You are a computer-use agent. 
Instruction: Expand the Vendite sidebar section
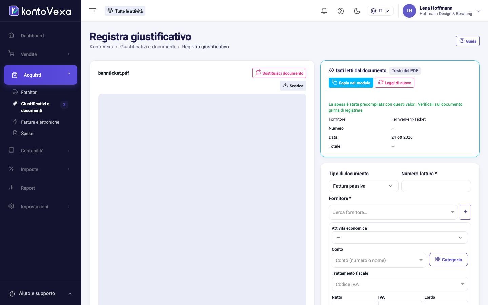pos(41,54)
